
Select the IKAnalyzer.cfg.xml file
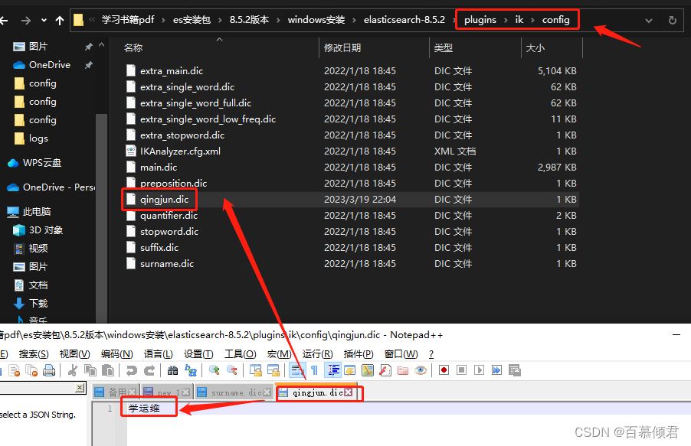click(x=180, y=151)
